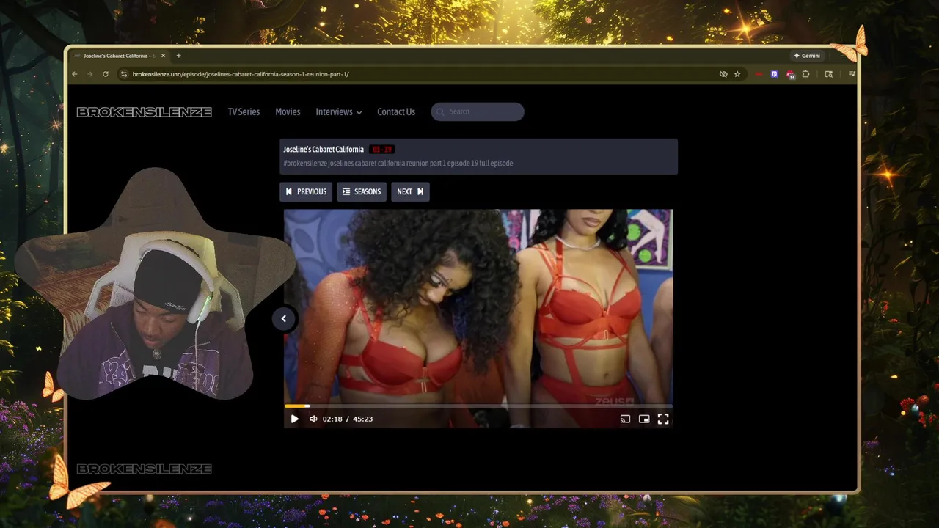This screenshot has width=939, height=528.
Task: Open the Movies menu item
Action: pos(288,111)
